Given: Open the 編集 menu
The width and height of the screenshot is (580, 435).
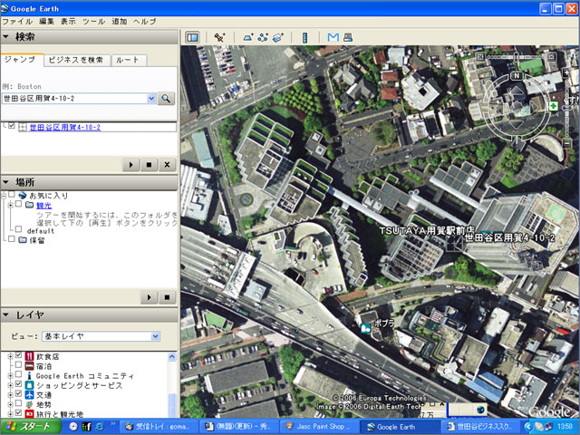Looking at the screenshot, I should coord(46,22).
